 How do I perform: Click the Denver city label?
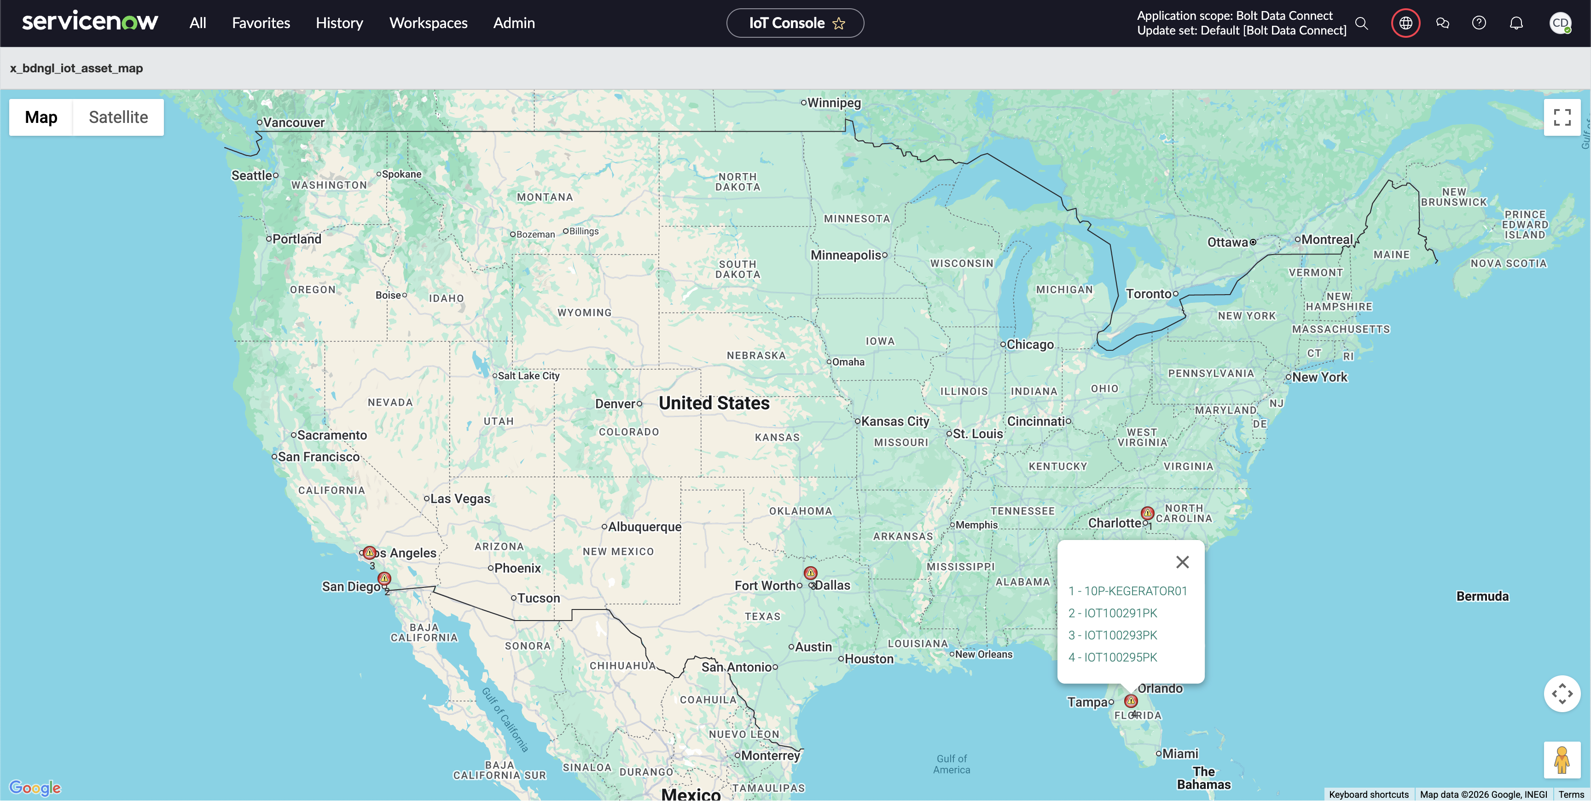point(615,404)
